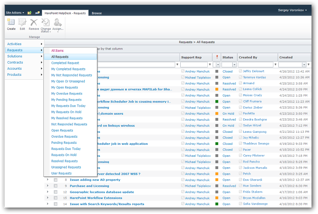Choose My Open Requests view
Image resolution: width=318 pixels, height=214 pixels.
[x=65, y=87]
